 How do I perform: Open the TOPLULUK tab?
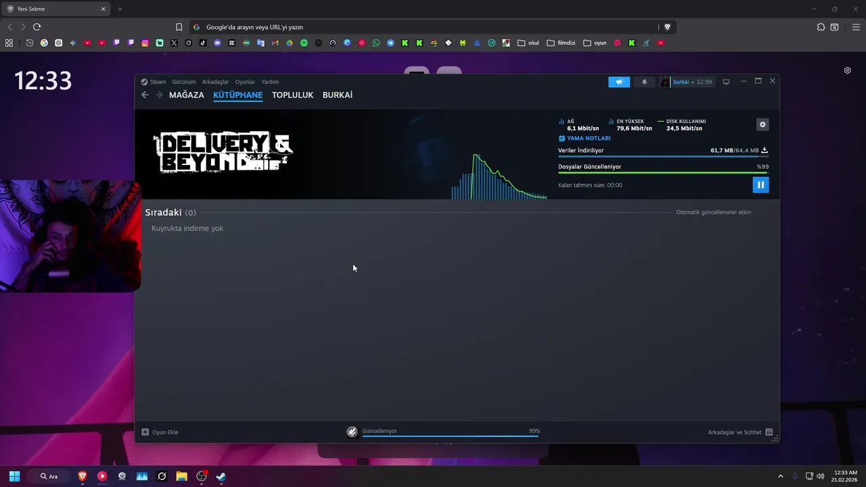pos(292,95)
